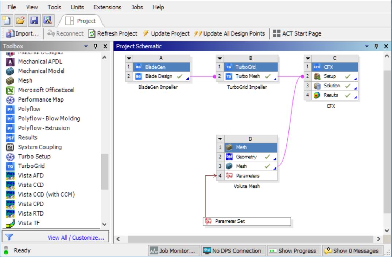Click Update All Design Points
Image resolution: width=392 pixels, height=257 pixels.
click(x=229, y=34)
